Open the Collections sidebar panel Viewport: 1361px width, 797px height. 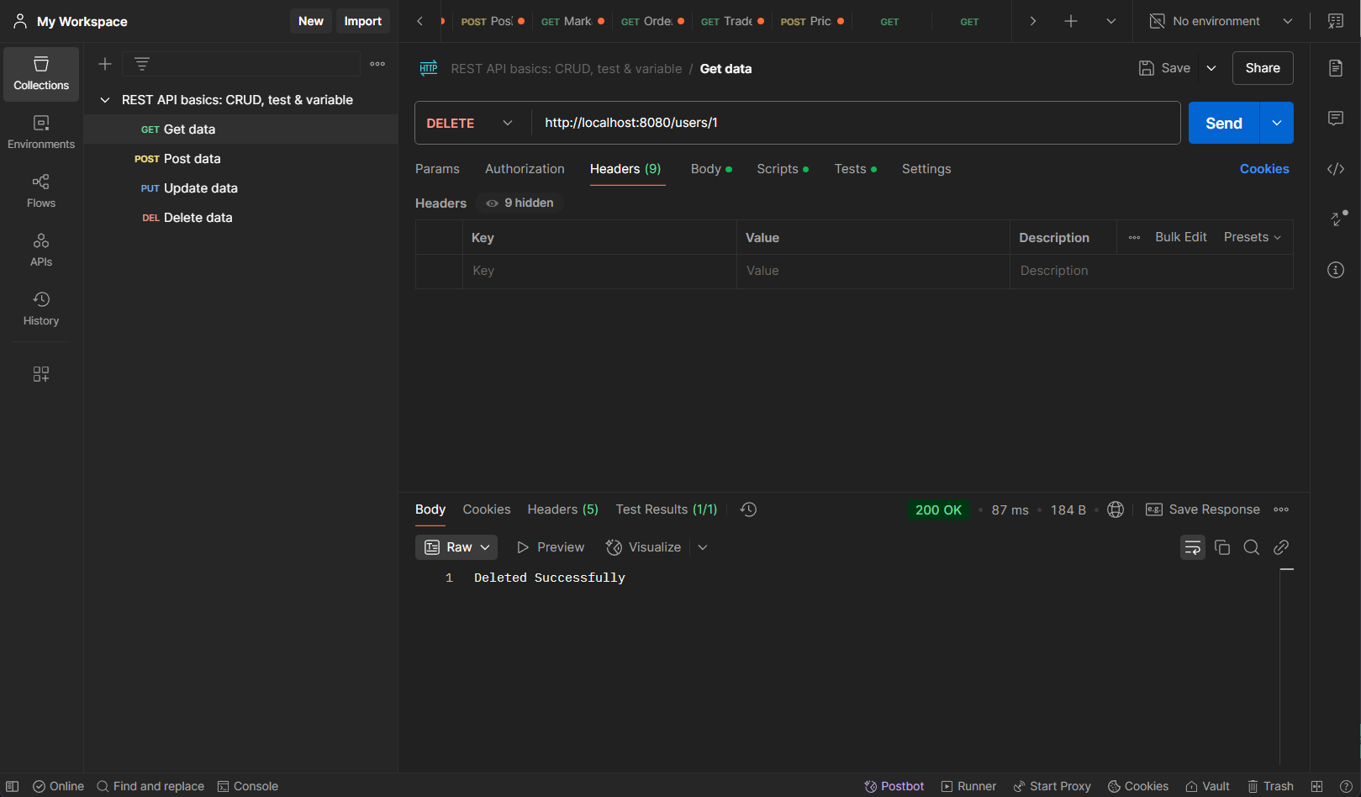point(41,74)
